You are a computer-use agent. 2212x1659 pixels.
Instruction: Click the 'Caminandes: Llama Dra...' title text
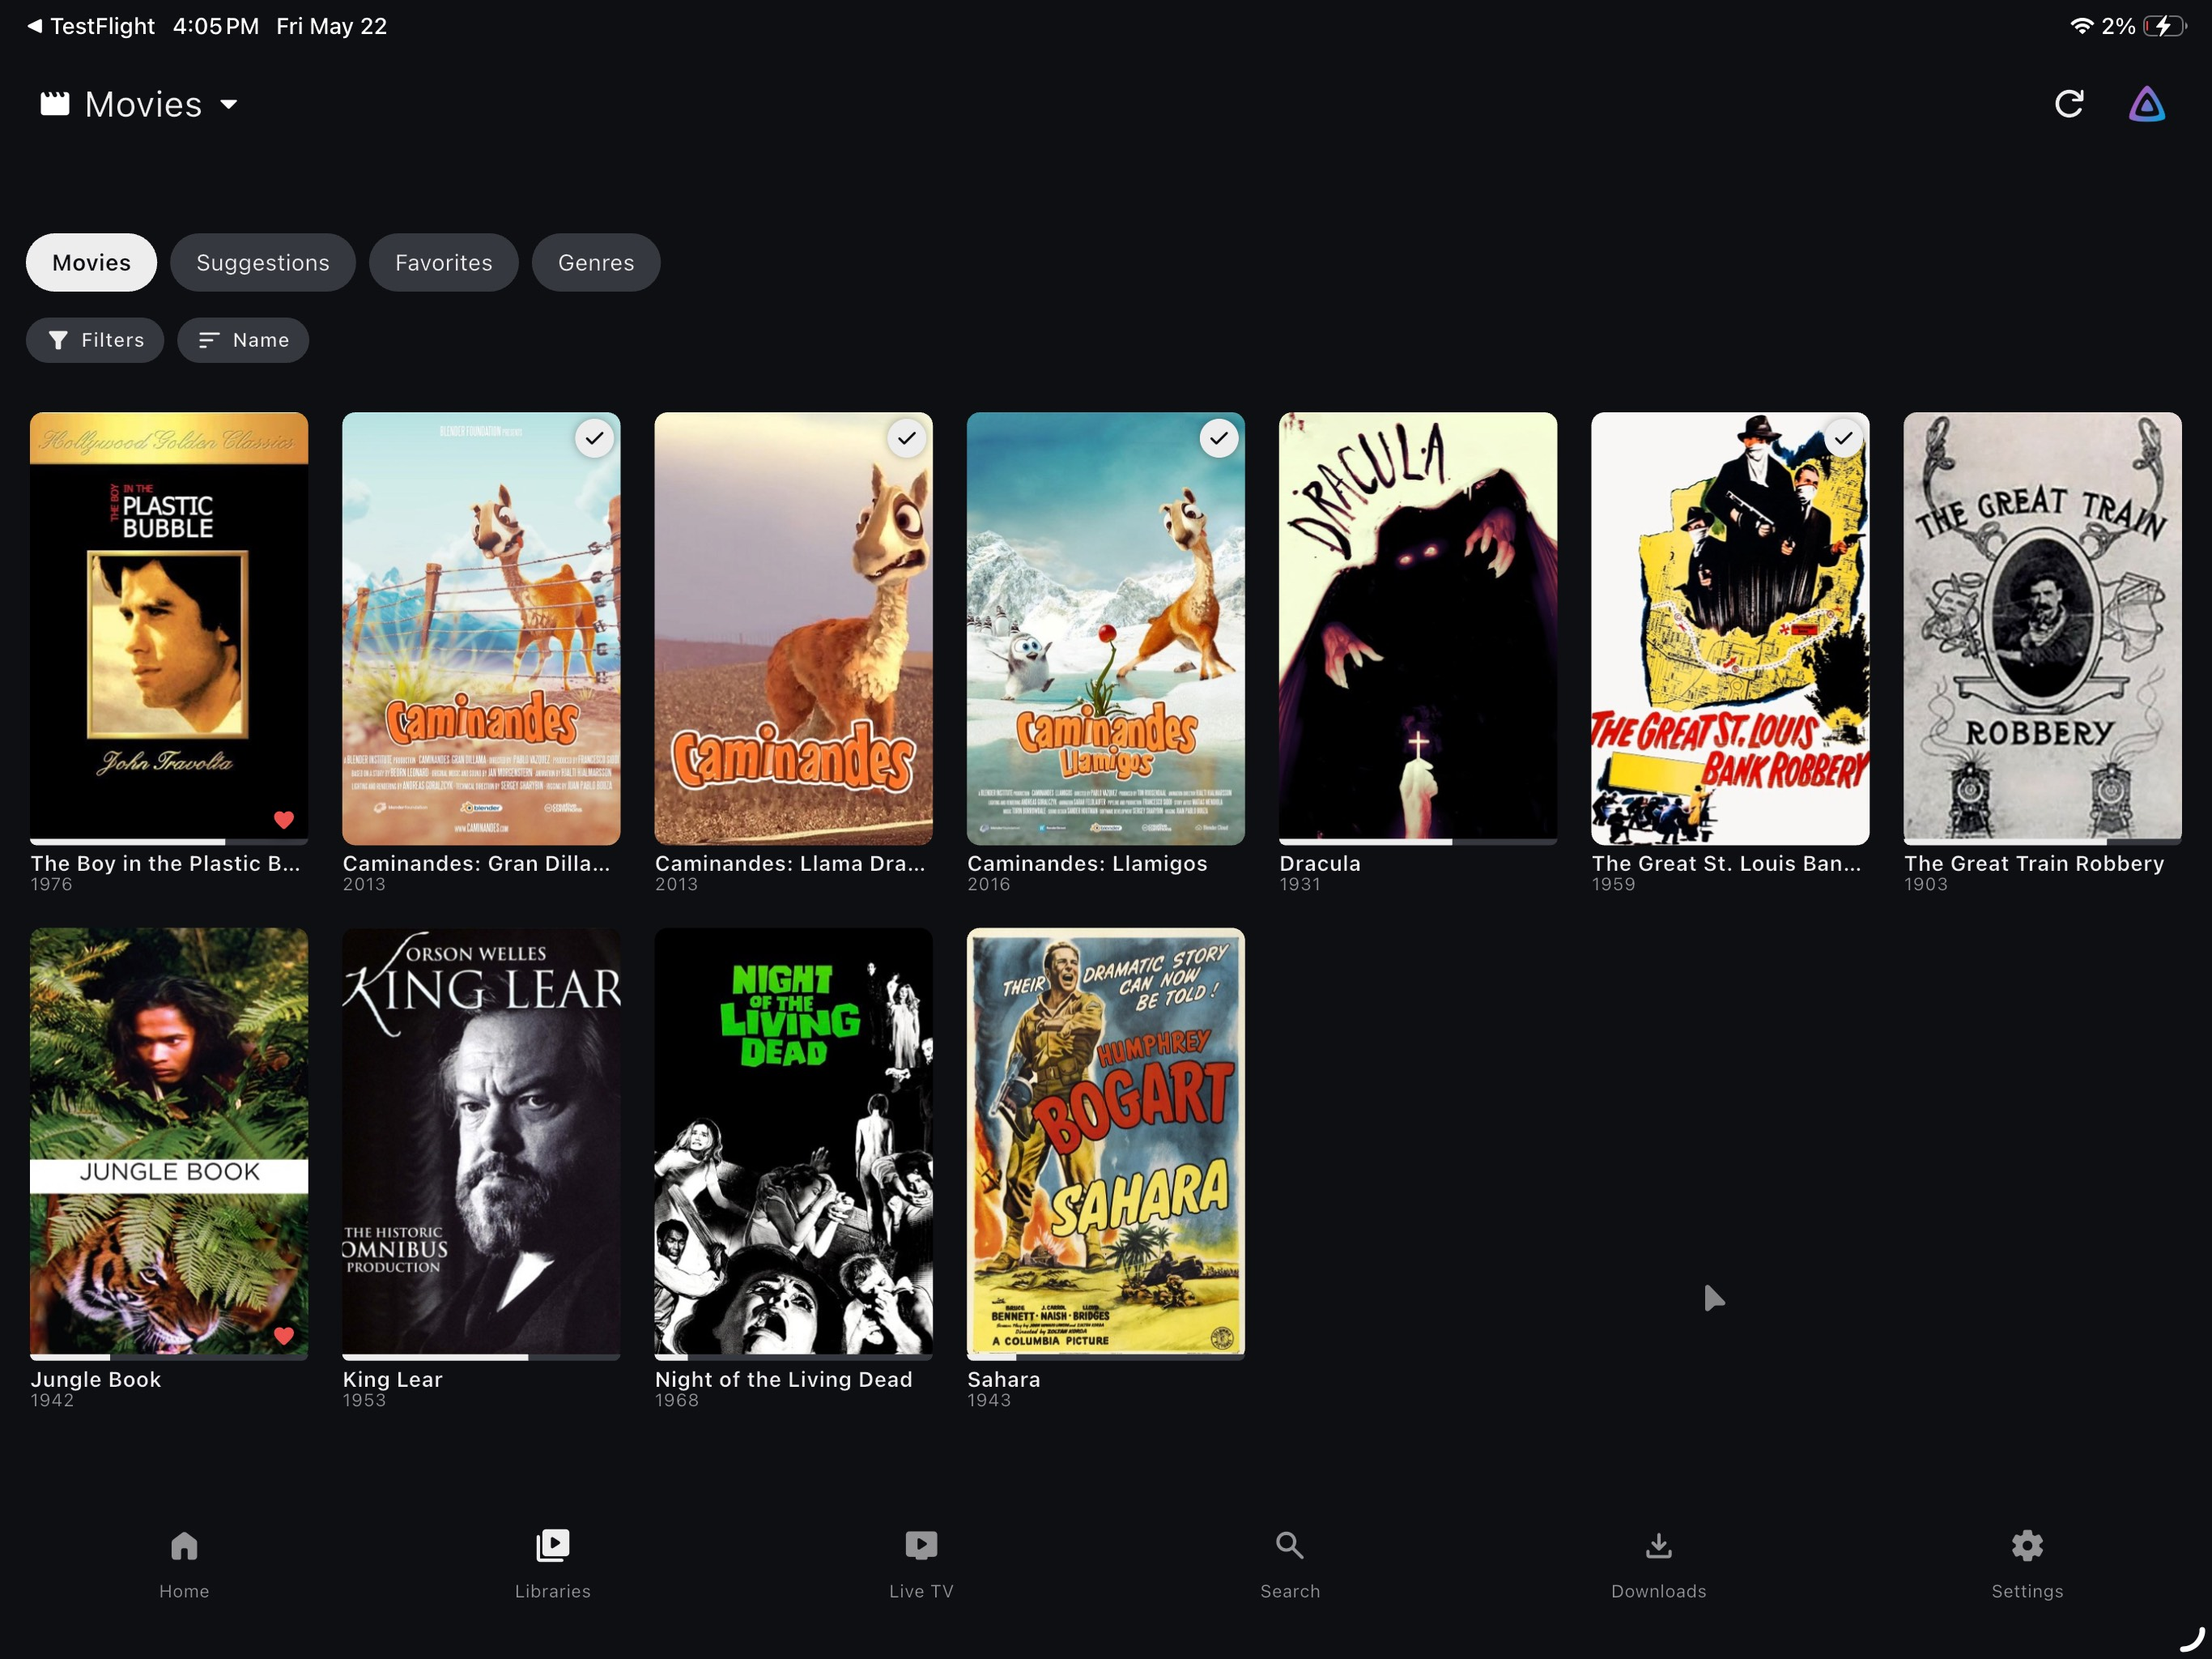[790, 864]
